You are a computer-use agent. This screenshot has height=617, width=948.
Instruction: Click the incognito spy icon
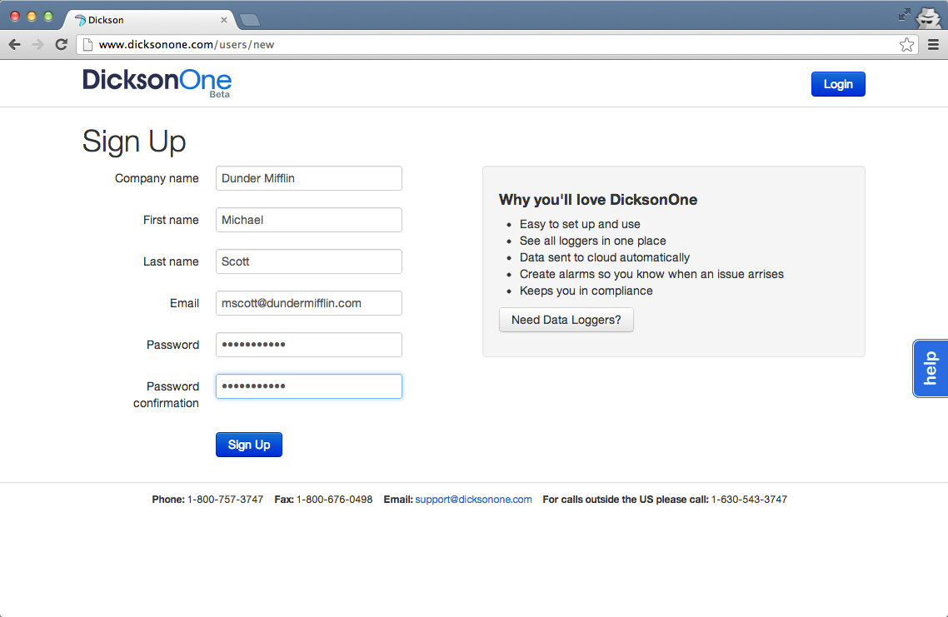tap(928, 17)
